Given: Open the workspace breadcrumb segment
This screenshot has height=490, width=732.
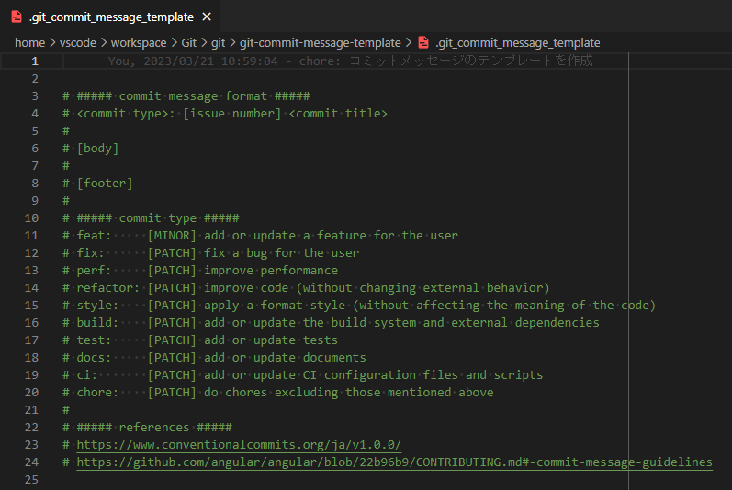Looking at the screenshot, I should [138, 42].
